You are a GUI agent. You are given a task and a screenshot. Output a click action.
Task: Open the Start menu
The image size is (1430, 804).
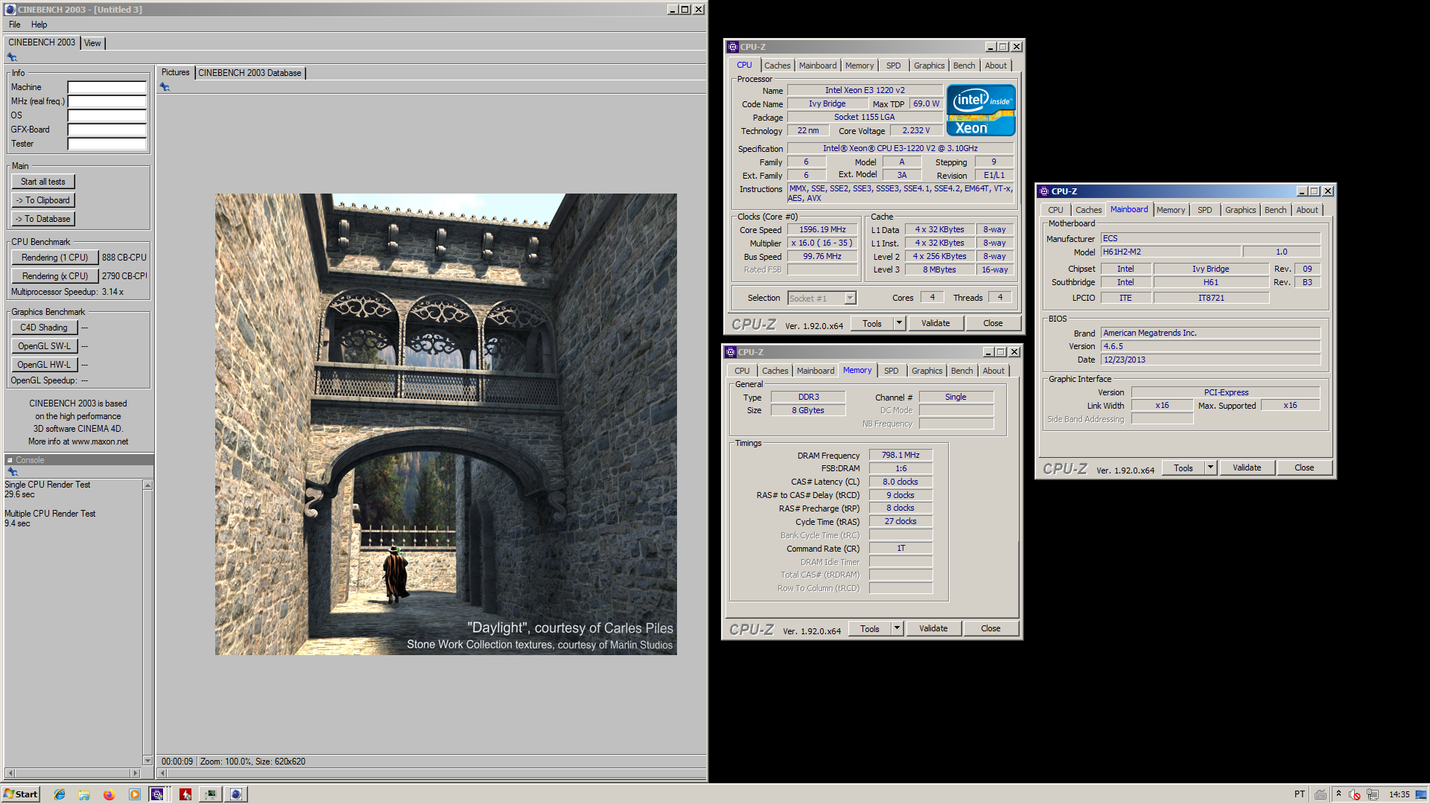click(x=21, y=794)
